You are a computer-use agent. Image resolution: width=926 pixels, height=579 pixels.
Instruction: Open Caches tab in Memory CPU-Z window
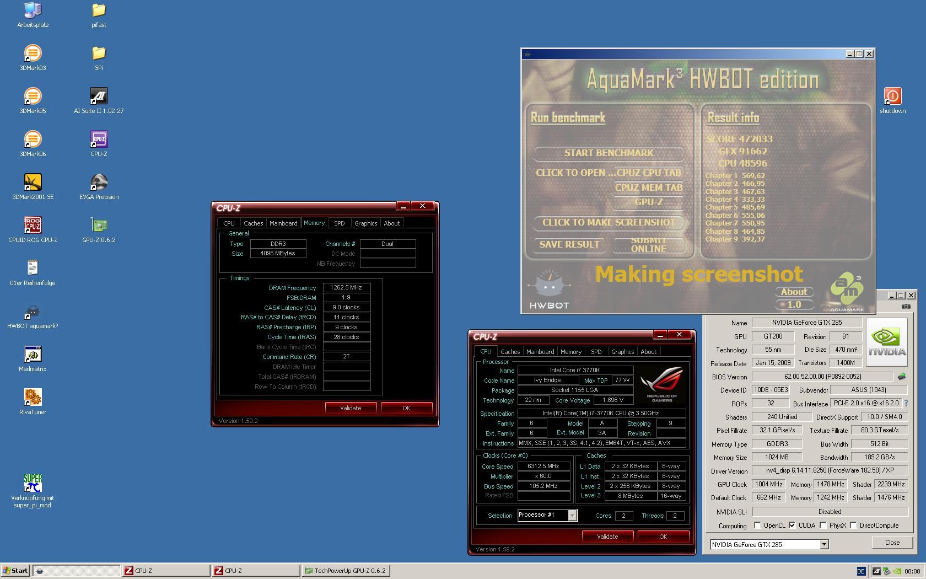[254, 223]
